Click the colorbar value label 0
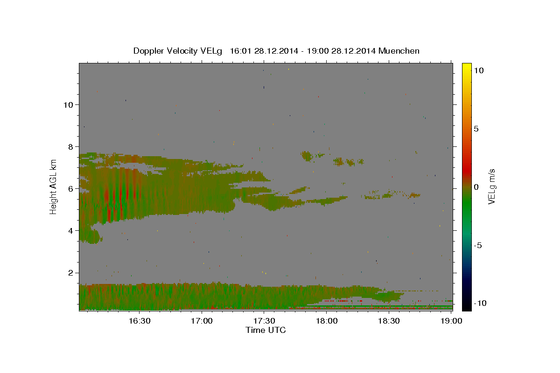Screen dimensions: 560x373 click(476, 187)
